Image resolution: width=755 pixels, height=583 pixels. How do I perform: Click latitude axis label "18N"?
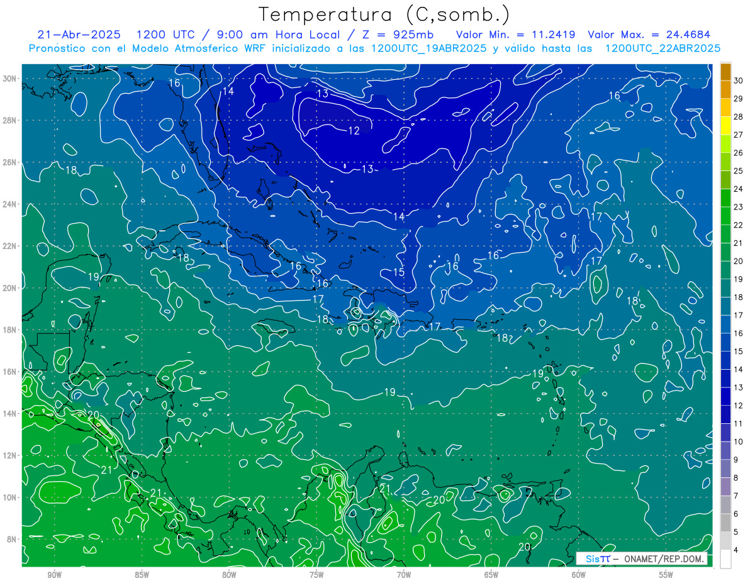point(9,330)
